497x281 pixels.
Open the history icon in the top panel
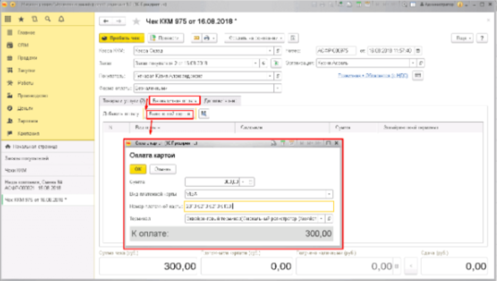[x=35, y=20]
